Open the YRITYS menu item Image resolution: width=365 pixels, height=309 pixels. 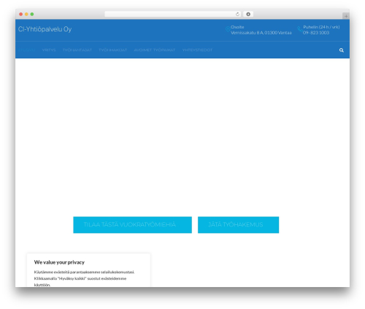49,50
